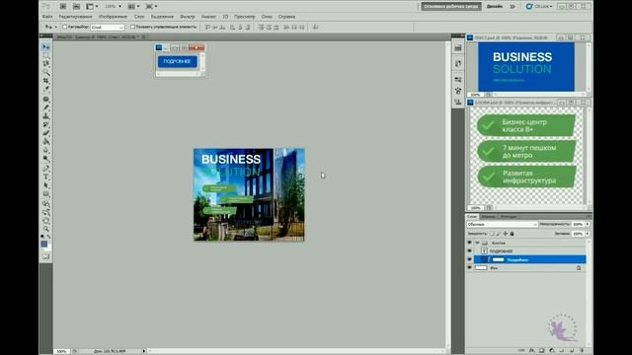Select the History Brush tool
Viewport: 632px width, 355px height.
click(x=46, y=124)
